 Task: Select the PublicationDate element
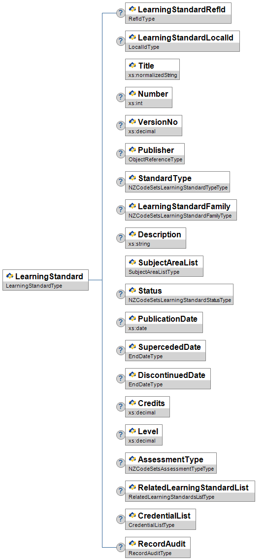pos(164,323)
